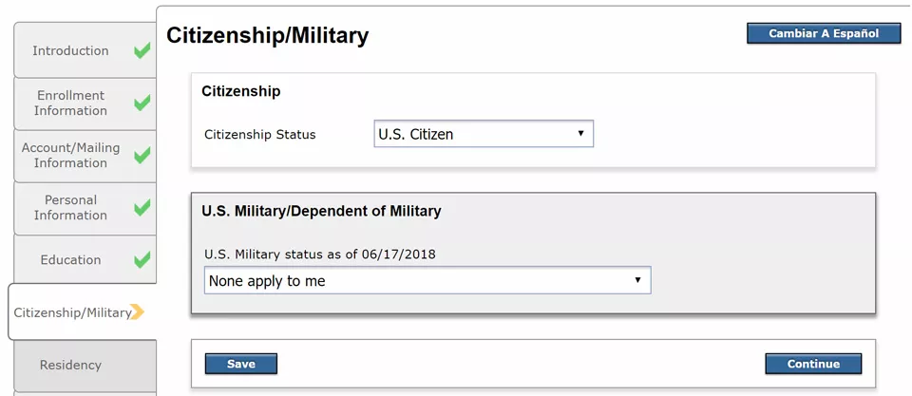Save the form with Save button
This screenshot has width=912, height=396.
[240, 364]
